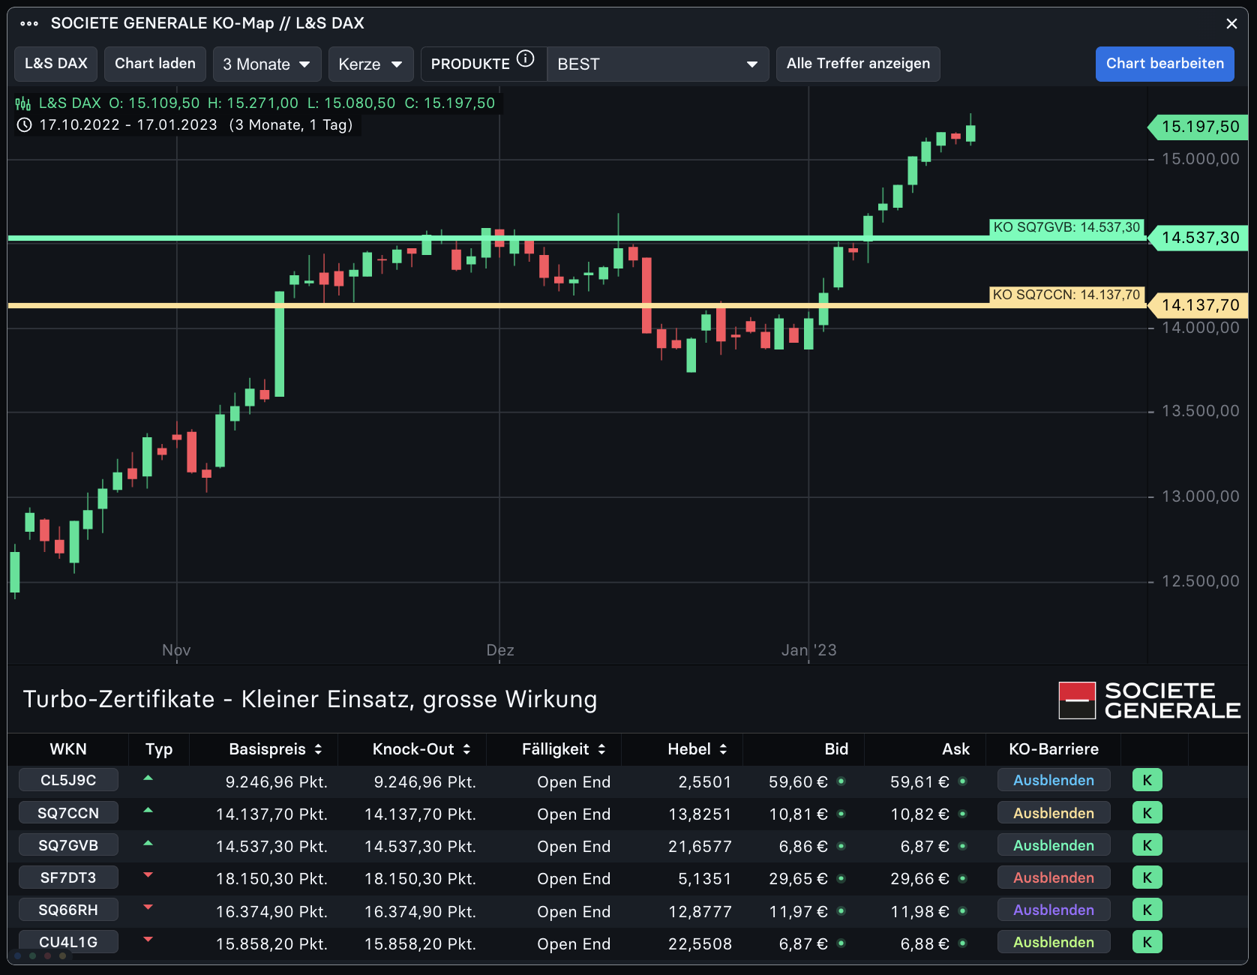
Task: Click the Societe Generale logo
Action: [x=1150, y=700]
